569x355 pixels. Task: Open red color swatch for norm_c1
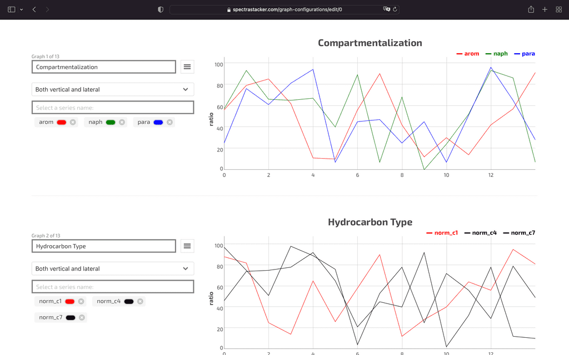pos(69,302)
